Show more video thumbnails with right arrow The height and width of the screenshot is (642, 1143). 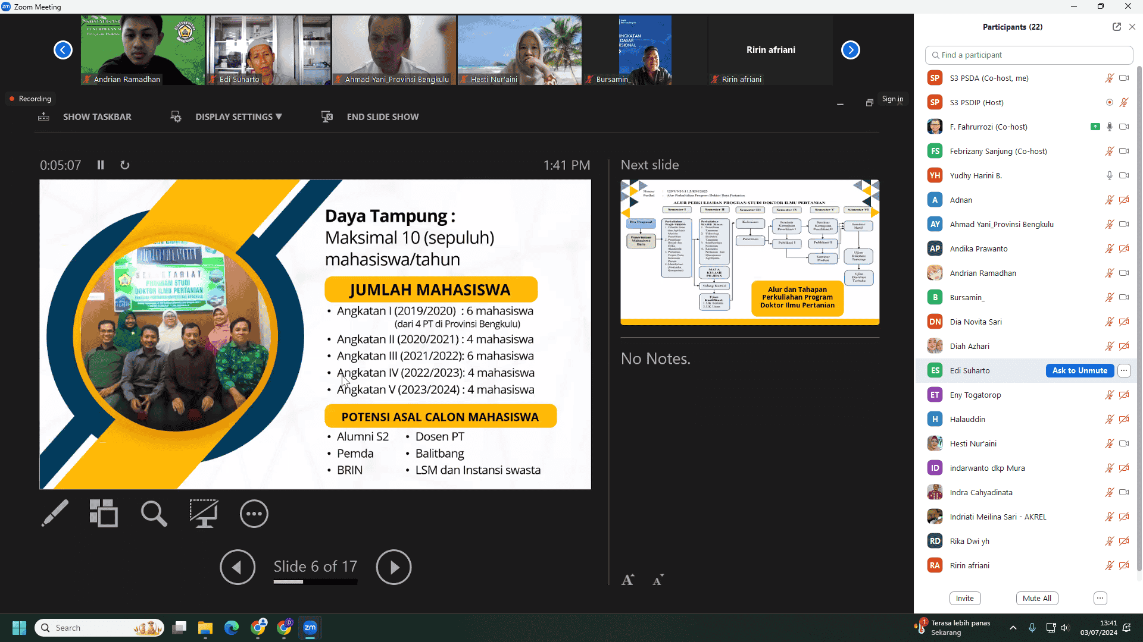click(851, 50)
